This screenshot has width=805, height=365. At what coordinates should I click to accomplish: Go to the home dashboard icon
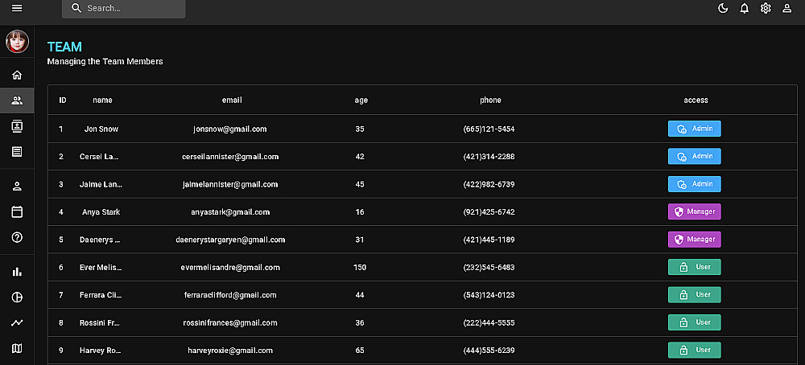tap(17, 75)
